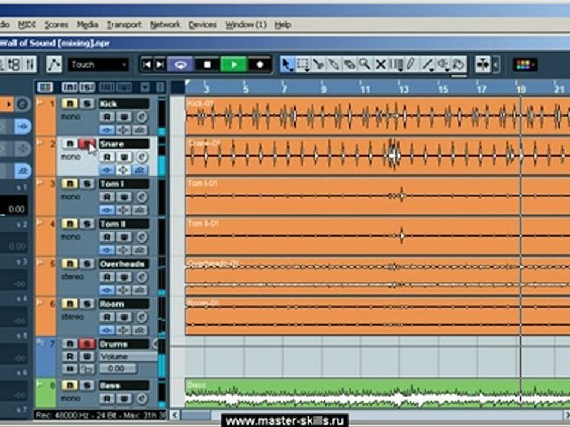
Task: Open channel settings 'e' for the Tom I track
Action: [x=141, y=197]
